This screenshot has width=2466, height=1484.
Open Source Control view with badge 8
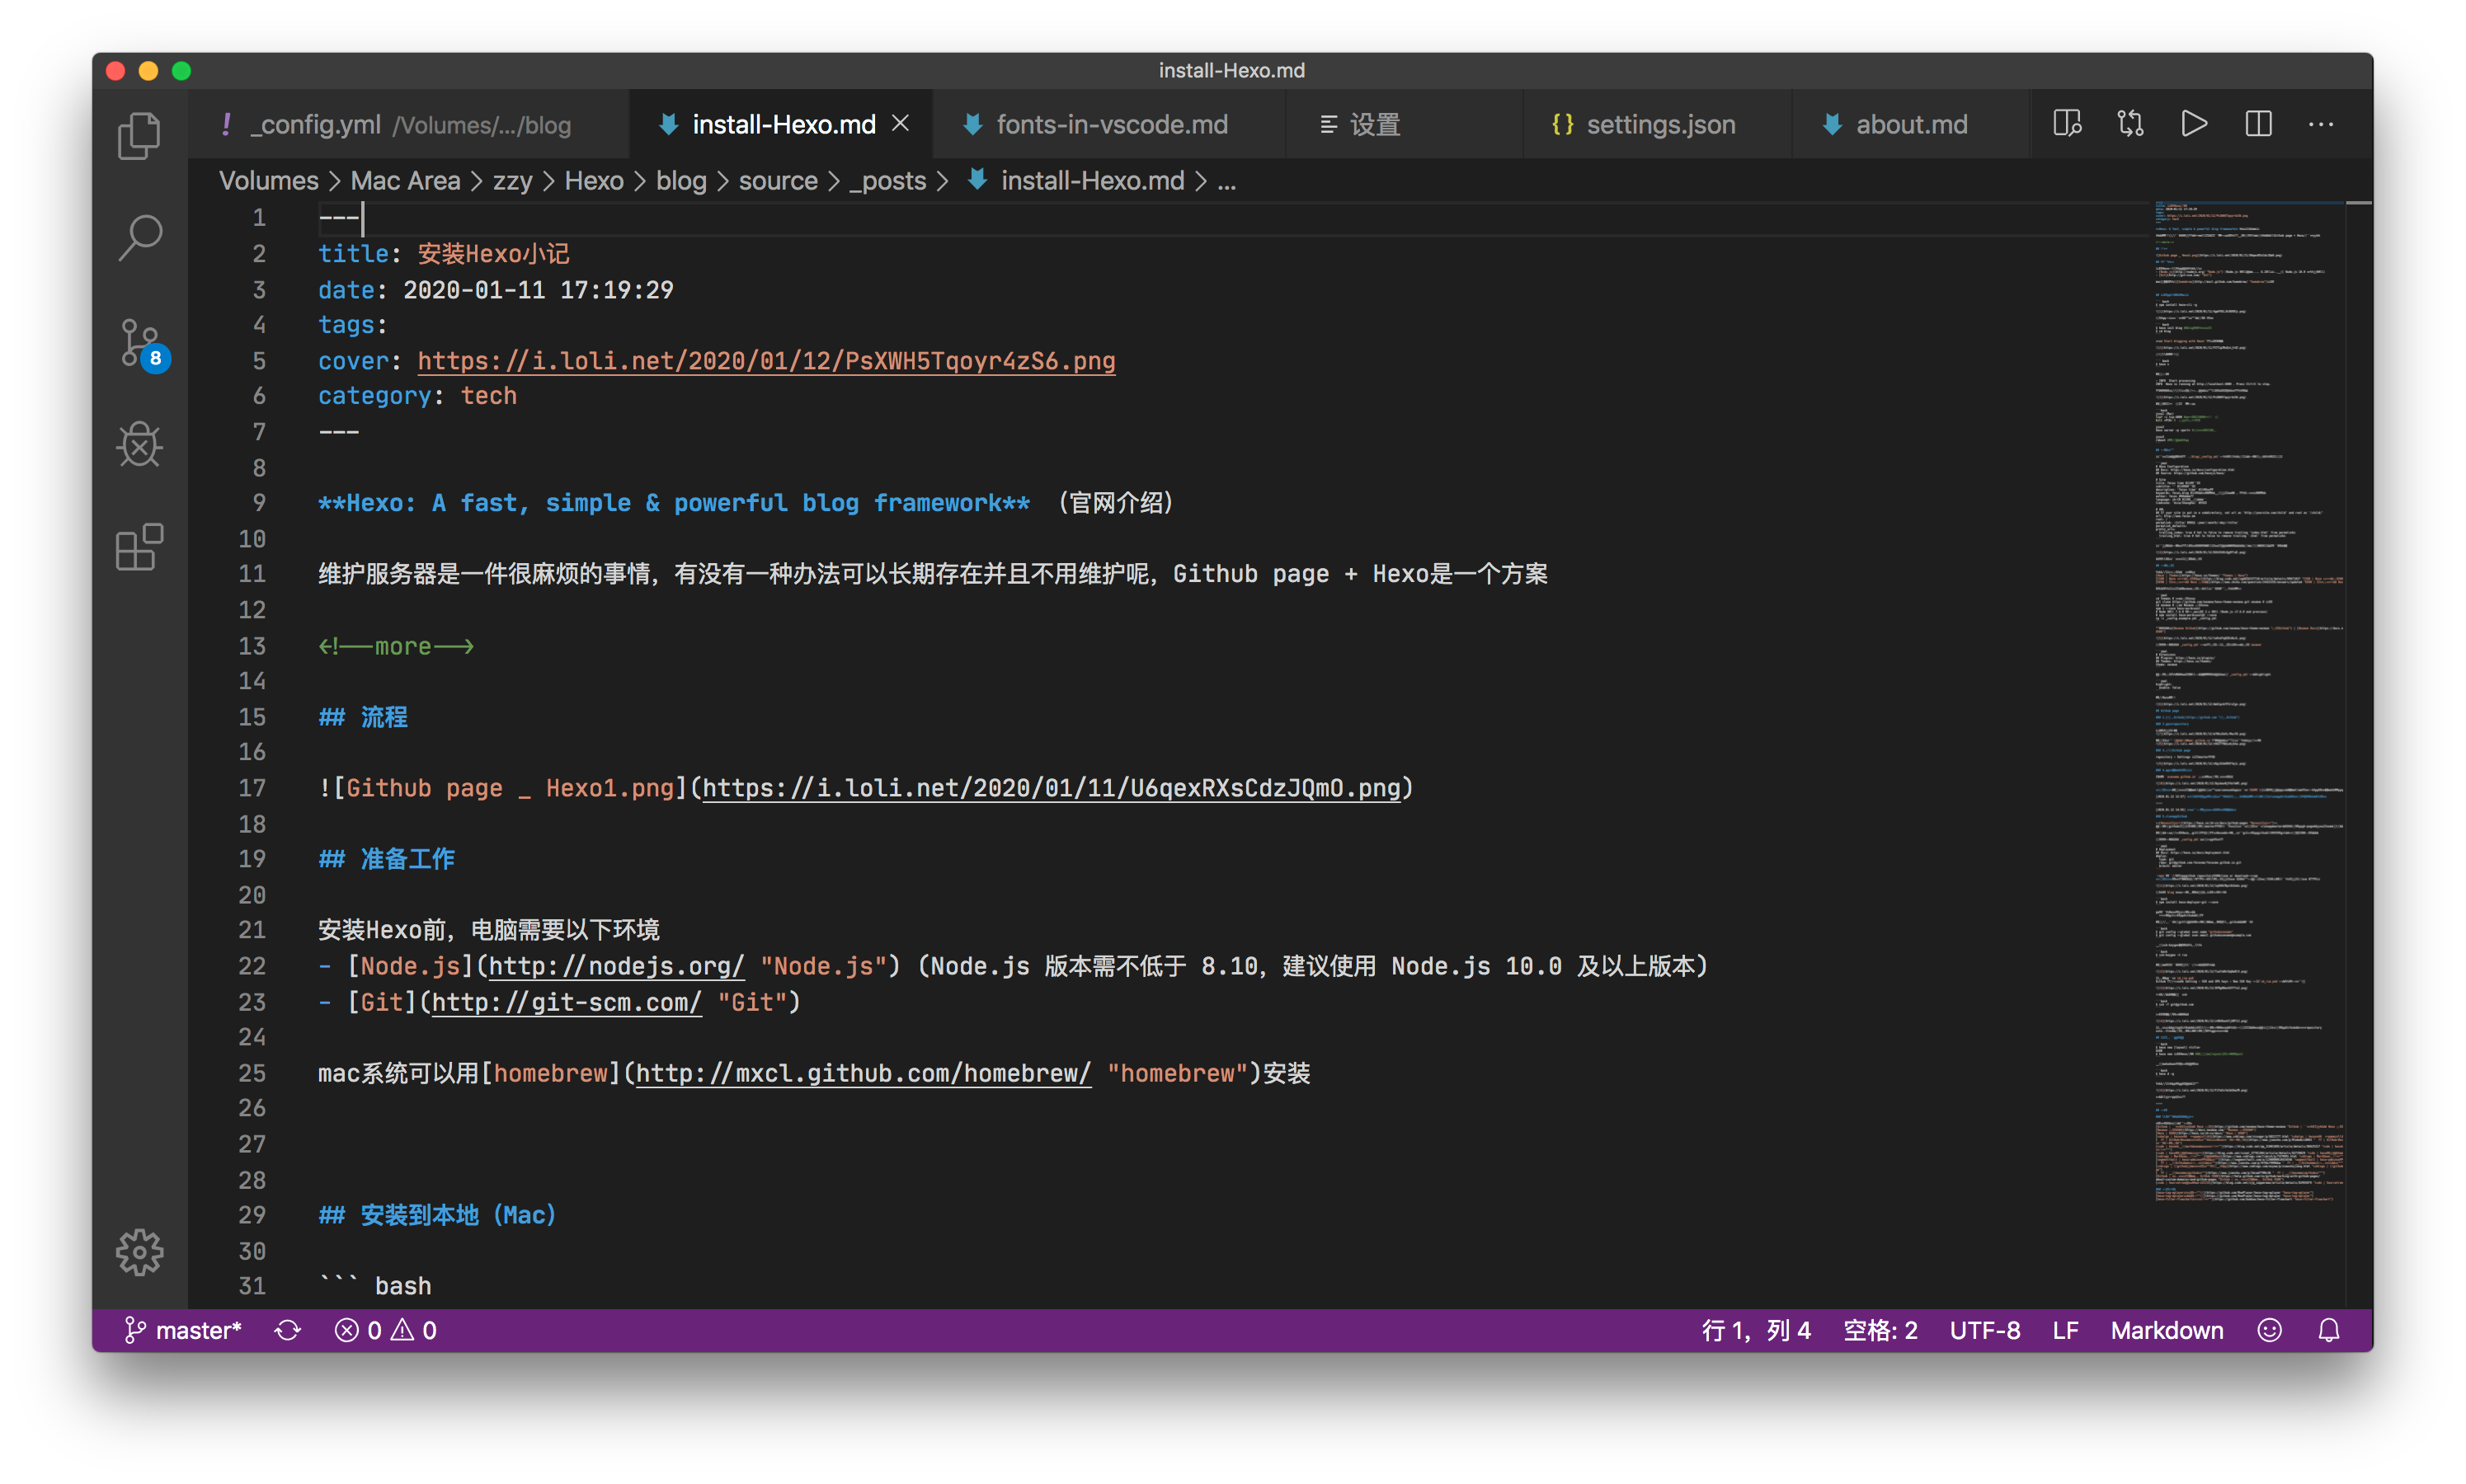[x=139, y=343]
